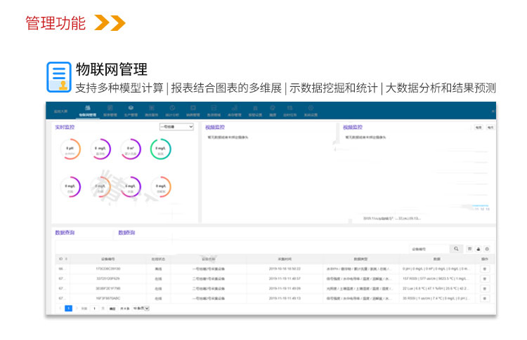Click the export icon in the table toolbar

pos(479,249)
